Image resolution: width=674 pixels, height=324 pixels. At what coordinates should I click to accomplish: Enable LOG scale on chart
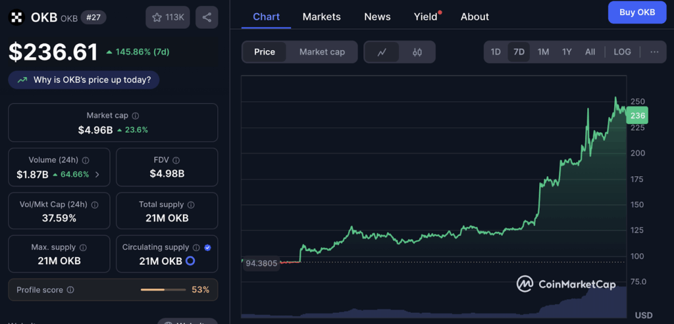click(x=622, y=52)
